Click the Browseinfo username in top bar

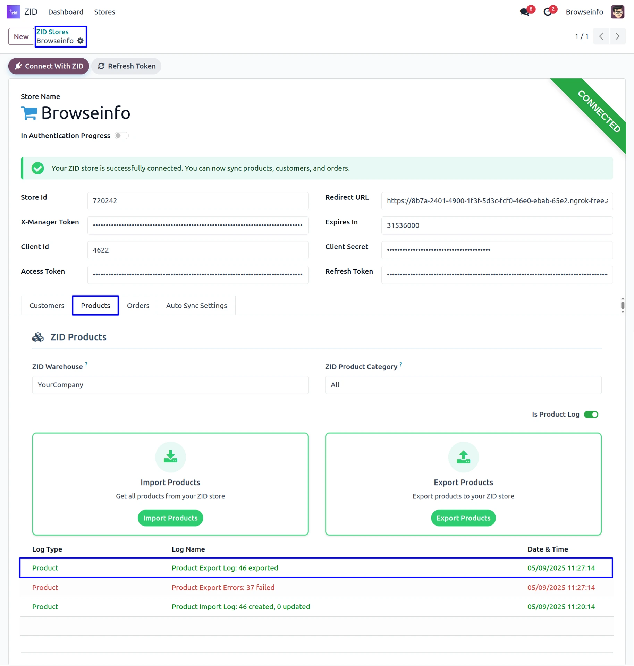[x=584, y=12]
